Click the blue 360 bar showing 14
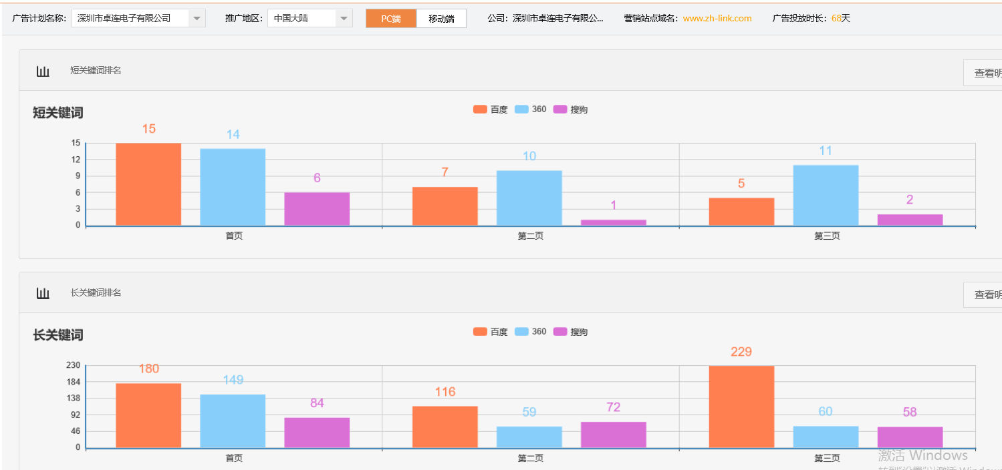Viewport: 1002px width, 470px height. pos(233,187)
